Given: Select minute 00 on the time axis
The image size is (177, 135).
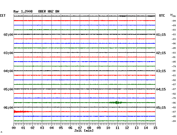Looking at the screenshot, I should tap(14, 128).
